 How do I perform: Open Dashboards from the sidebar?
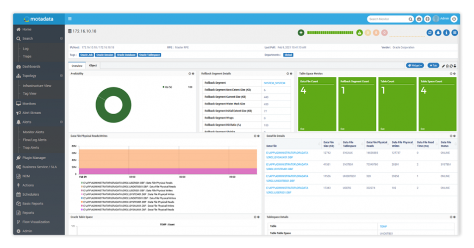pos(31,67)
